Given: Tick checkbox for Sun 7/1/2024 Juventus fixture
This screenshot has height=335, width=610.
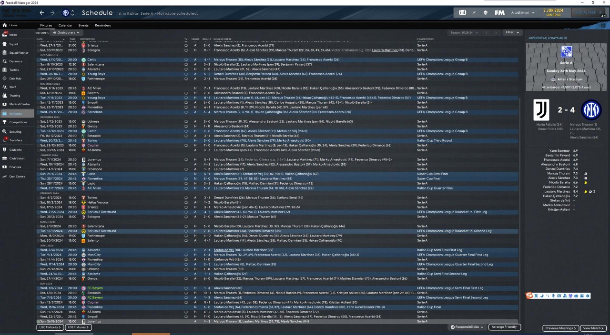Looking at the screenshot, I should point(38,159).
